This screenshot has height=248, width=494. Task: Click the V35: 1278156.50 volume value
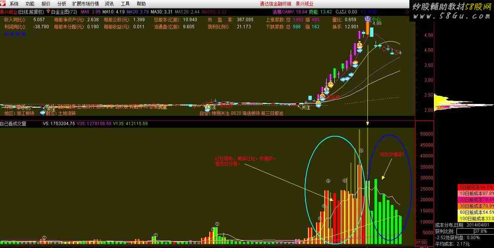coord(94,124)
